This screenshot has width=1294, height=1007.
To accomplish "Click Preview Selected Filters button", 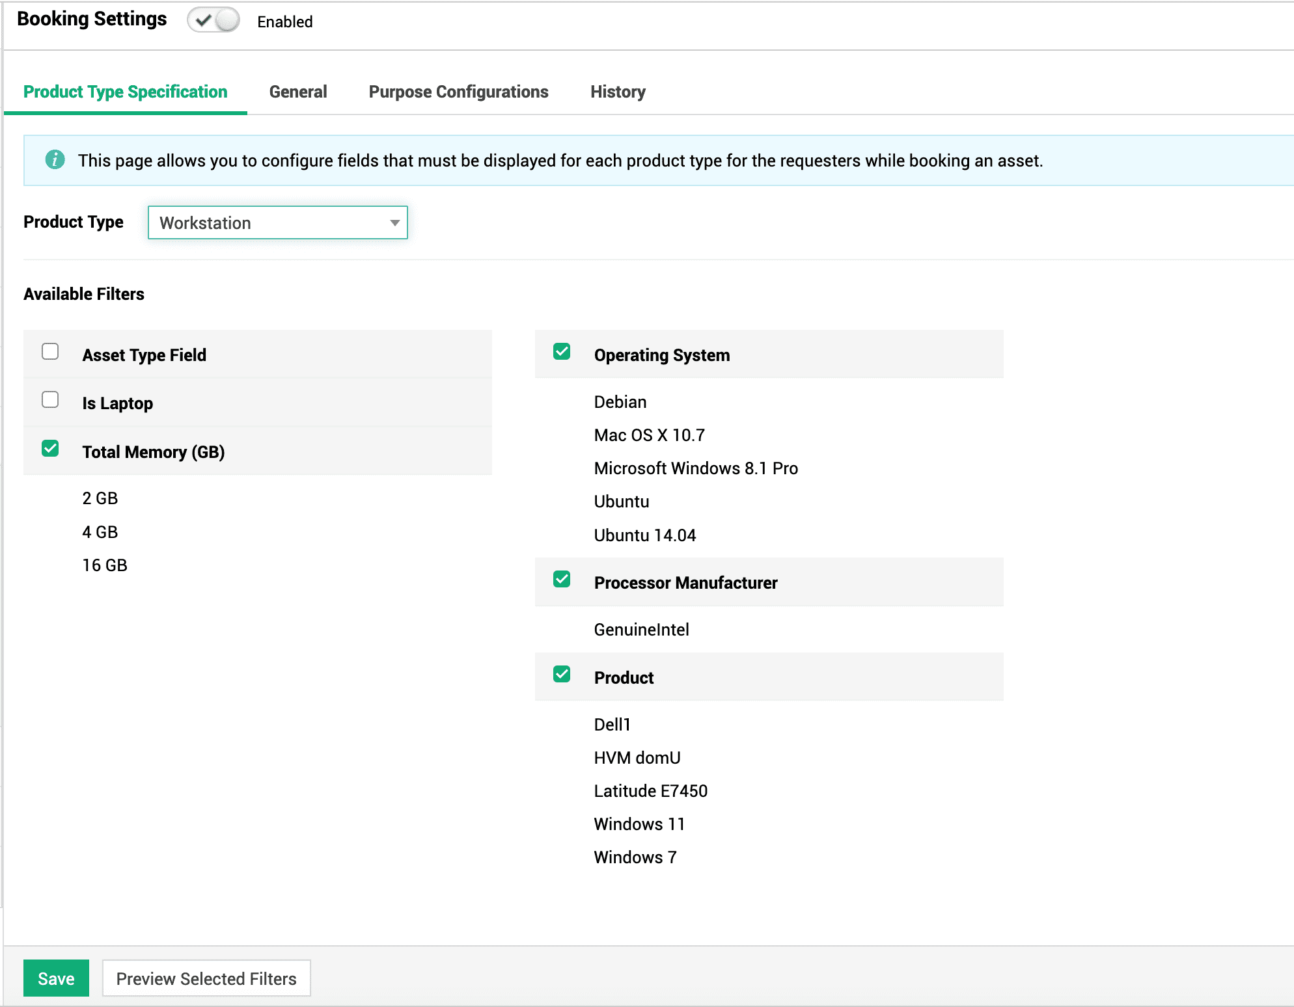I will tap(206, 978).
